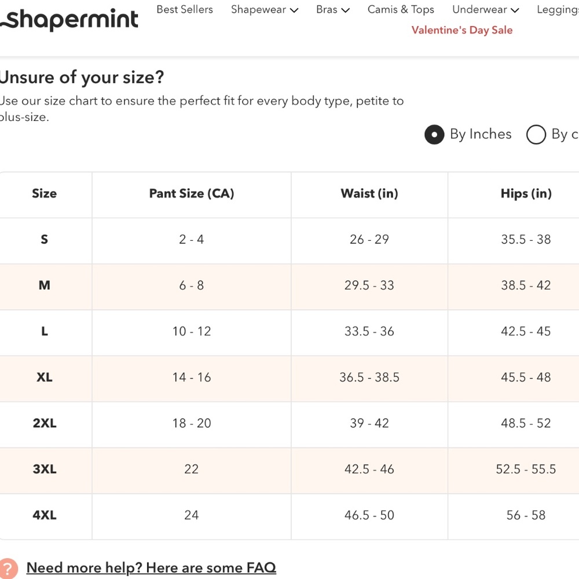Select the 3XL size row label

[45, 470]
